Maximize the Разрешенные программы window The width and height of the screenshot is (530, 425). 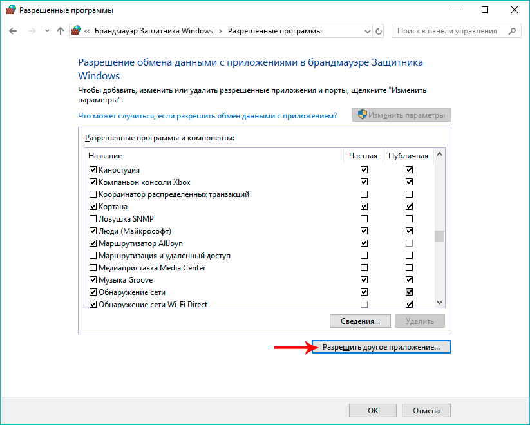485,10
